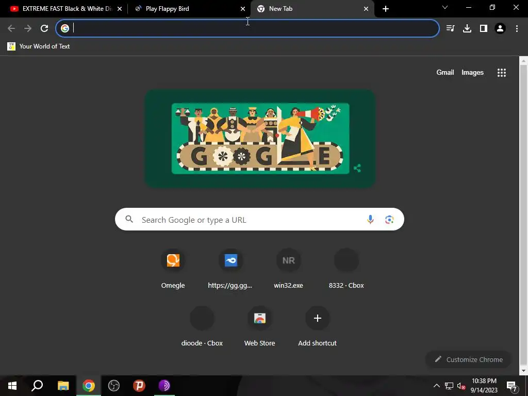The image size is (528, 396).
Task: Toggle the Chrome side panel
Action: pyautogui.click(x=484, y=28)
